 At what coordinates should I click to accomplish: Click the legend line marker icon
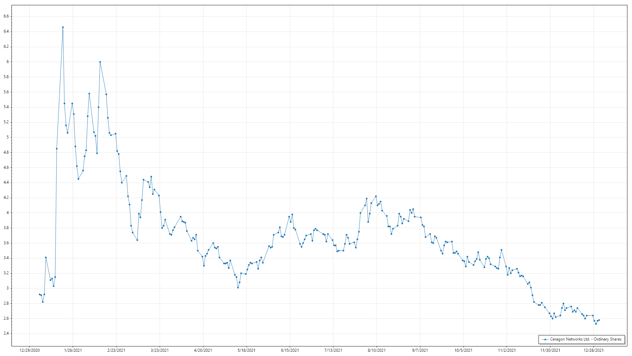545,339
